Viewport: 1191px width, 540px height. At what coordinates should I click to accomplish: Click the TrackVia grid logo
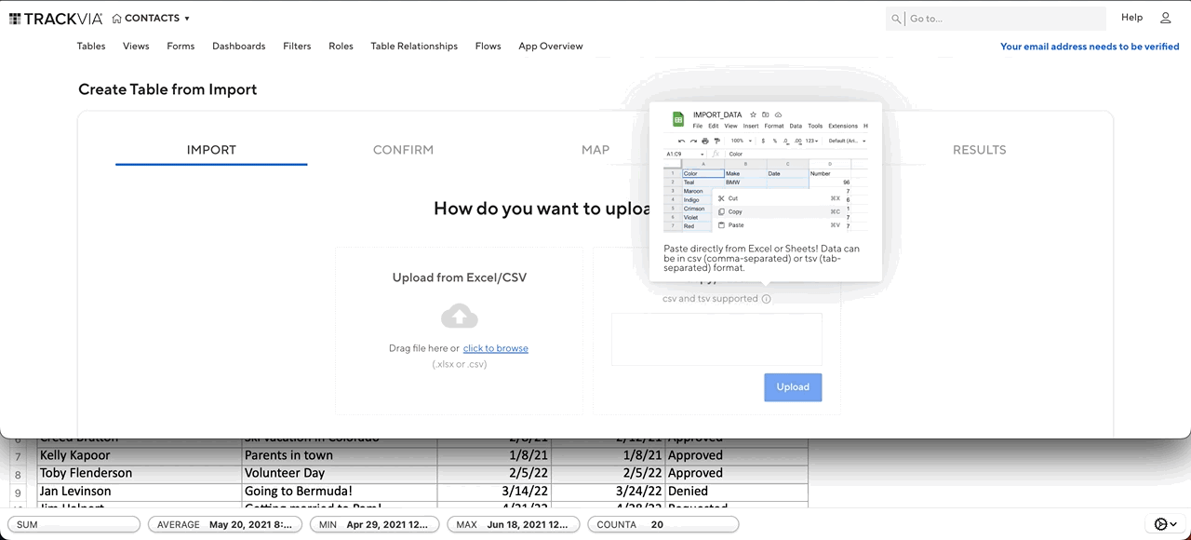14,18
